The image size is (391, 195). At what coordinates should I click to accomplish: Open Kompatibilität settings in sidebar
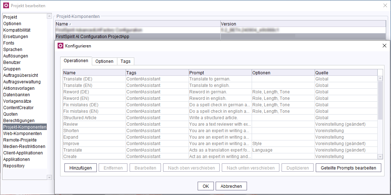[x=25, y=30]
